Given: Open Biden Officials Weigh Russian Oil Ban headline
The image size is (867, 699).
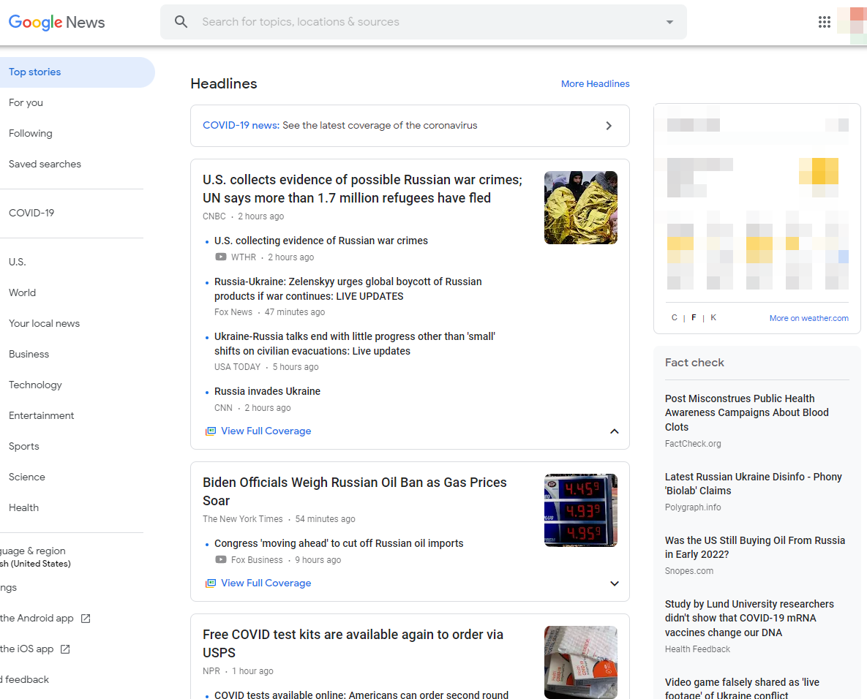Looking at the screenshot, I should click(x=354, y=491).
